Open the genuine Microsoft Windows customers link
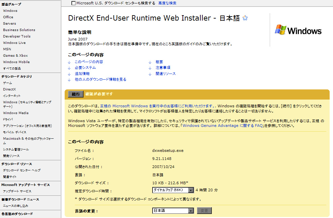This screenshot has height=218, width=333. 157,106
